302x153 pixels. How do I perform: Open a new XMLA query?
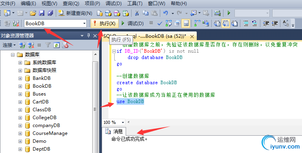(x=126, y=13)
